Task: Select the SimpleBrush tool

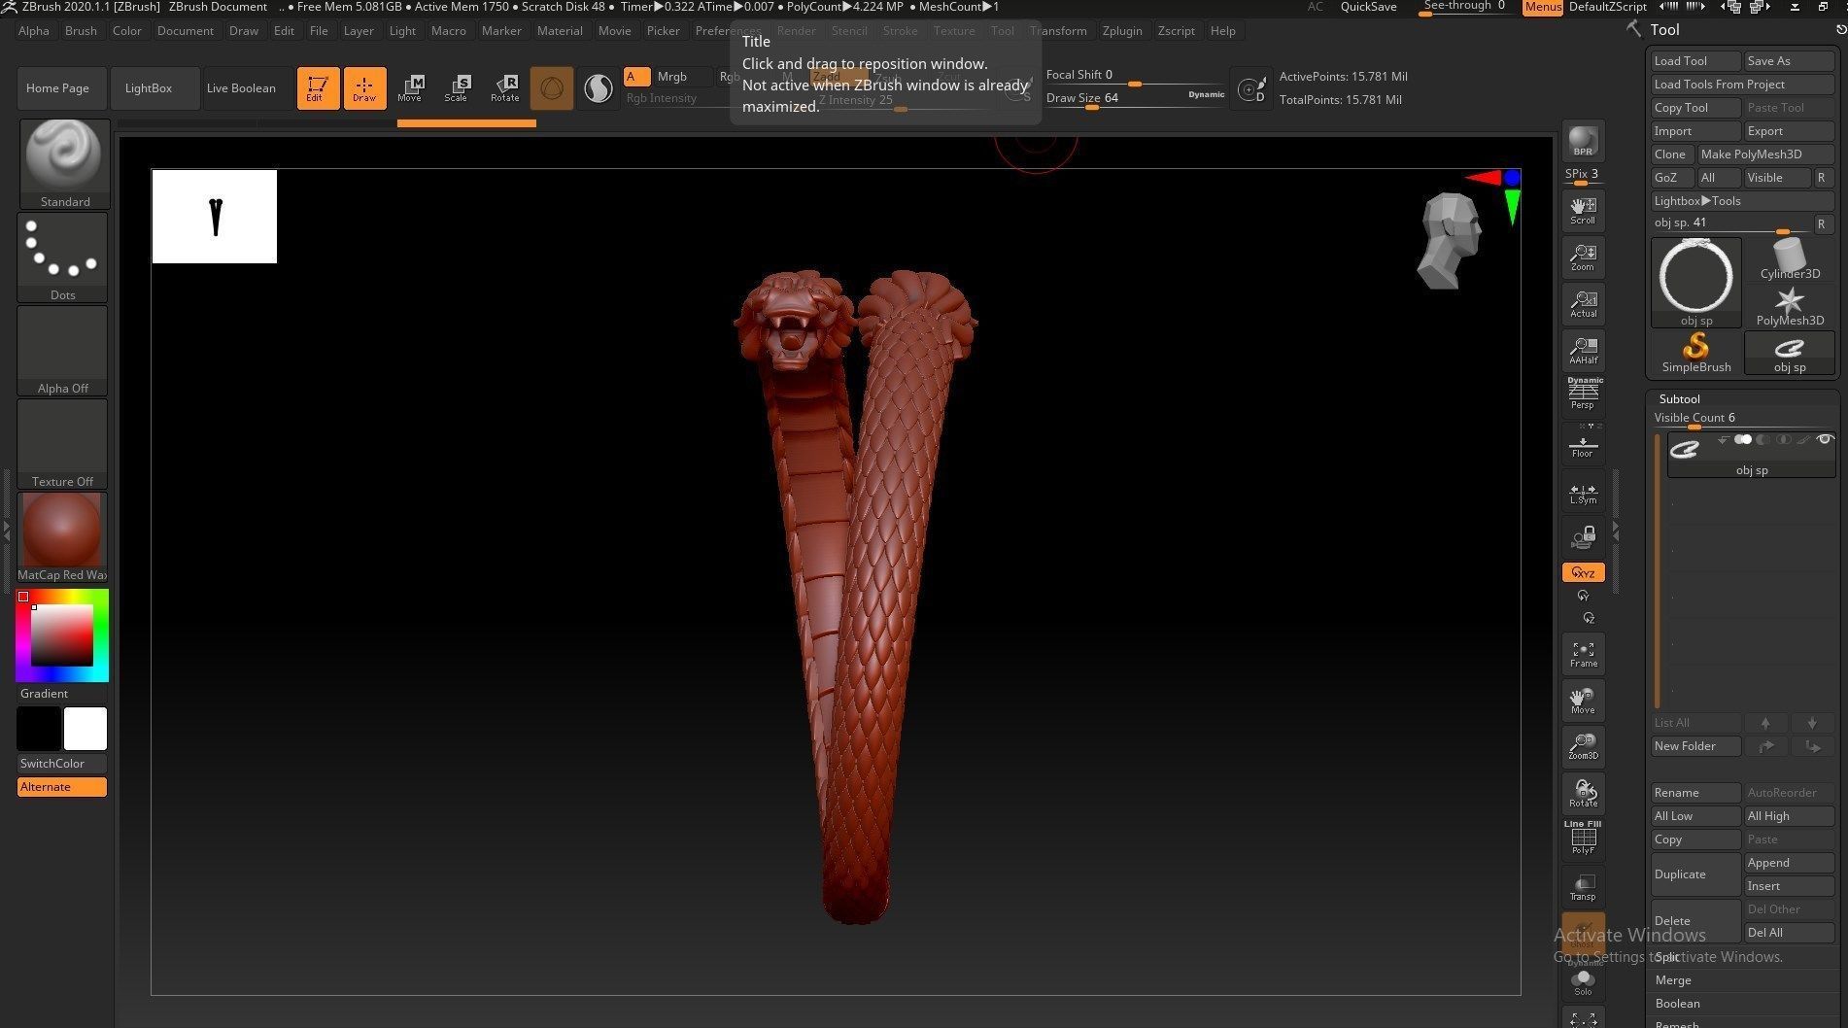Action: [1695, 353]
